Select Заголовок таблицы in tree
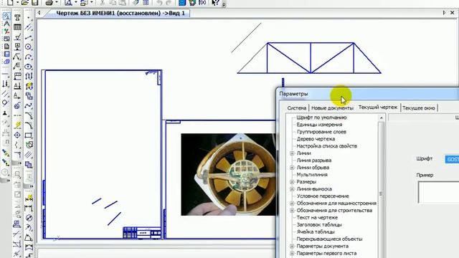Image resolution: width=459 pixels, height=258 pixels. pos(319,224)
